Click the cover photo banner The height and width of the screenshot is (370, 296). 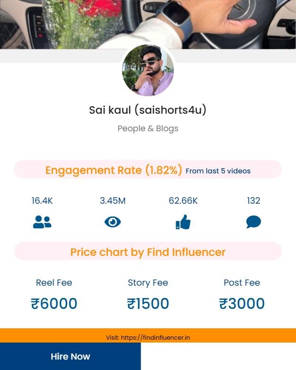tap(148, 24)
